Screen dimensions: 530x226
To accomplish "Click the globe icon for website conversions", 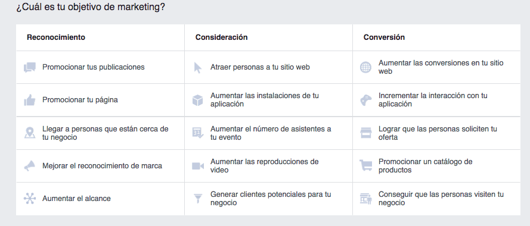I will click(365, 67).
